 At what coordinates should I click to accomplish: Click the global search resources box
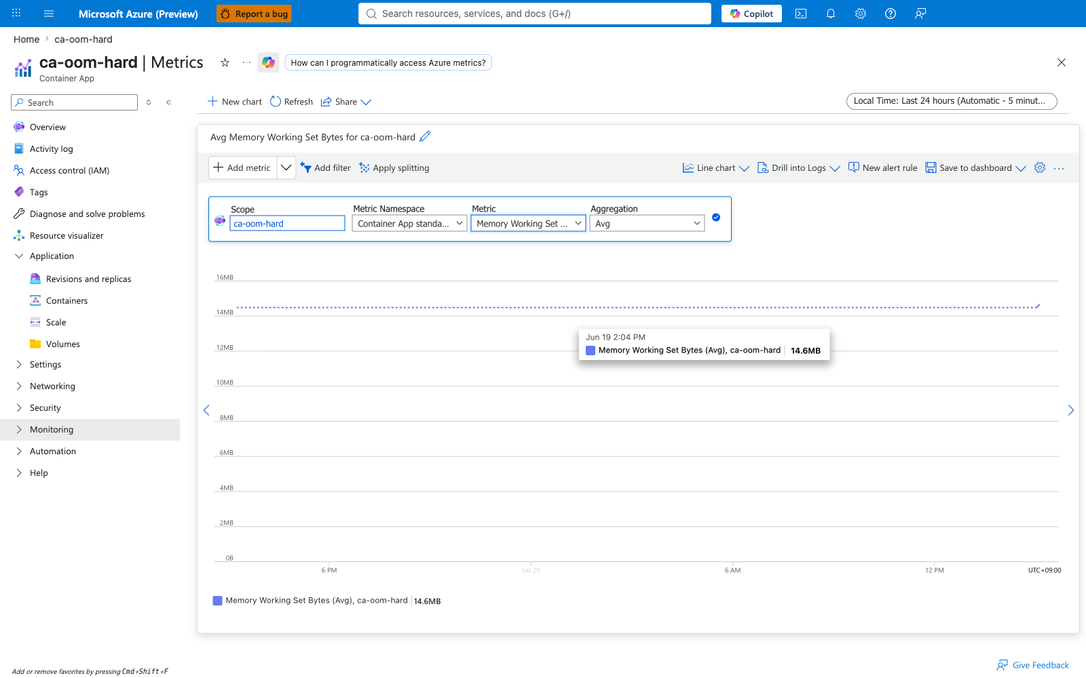535,14
